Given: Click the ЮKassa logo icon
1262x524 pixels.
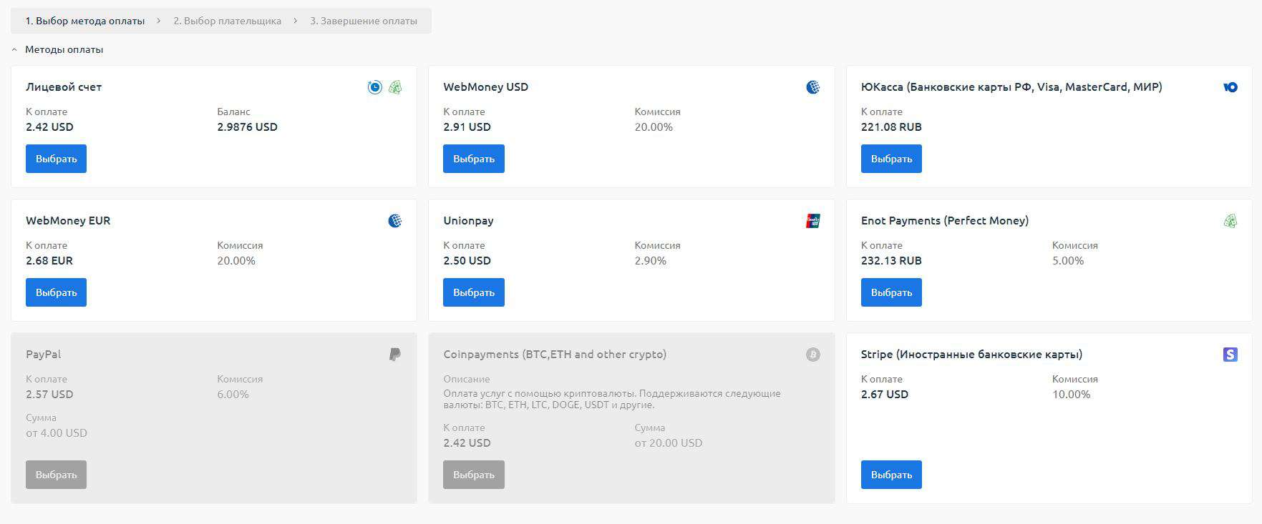Looking at the screenshot, I should point(1231,87).
